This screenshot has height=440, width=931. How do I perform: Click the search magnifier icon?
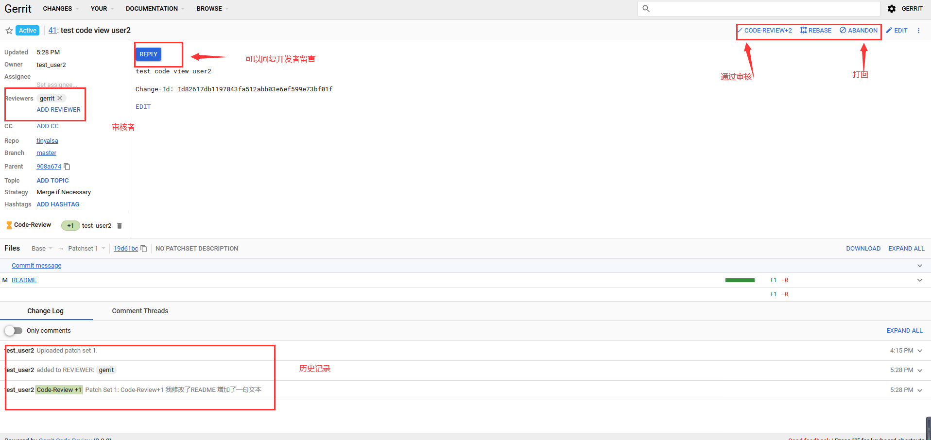(646, 9)
